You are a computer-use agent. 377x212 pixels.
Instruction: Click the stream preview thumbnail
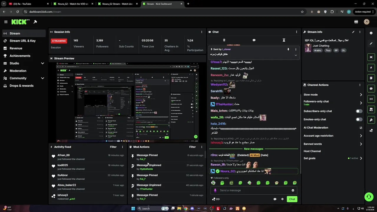[x=128, y=102]
